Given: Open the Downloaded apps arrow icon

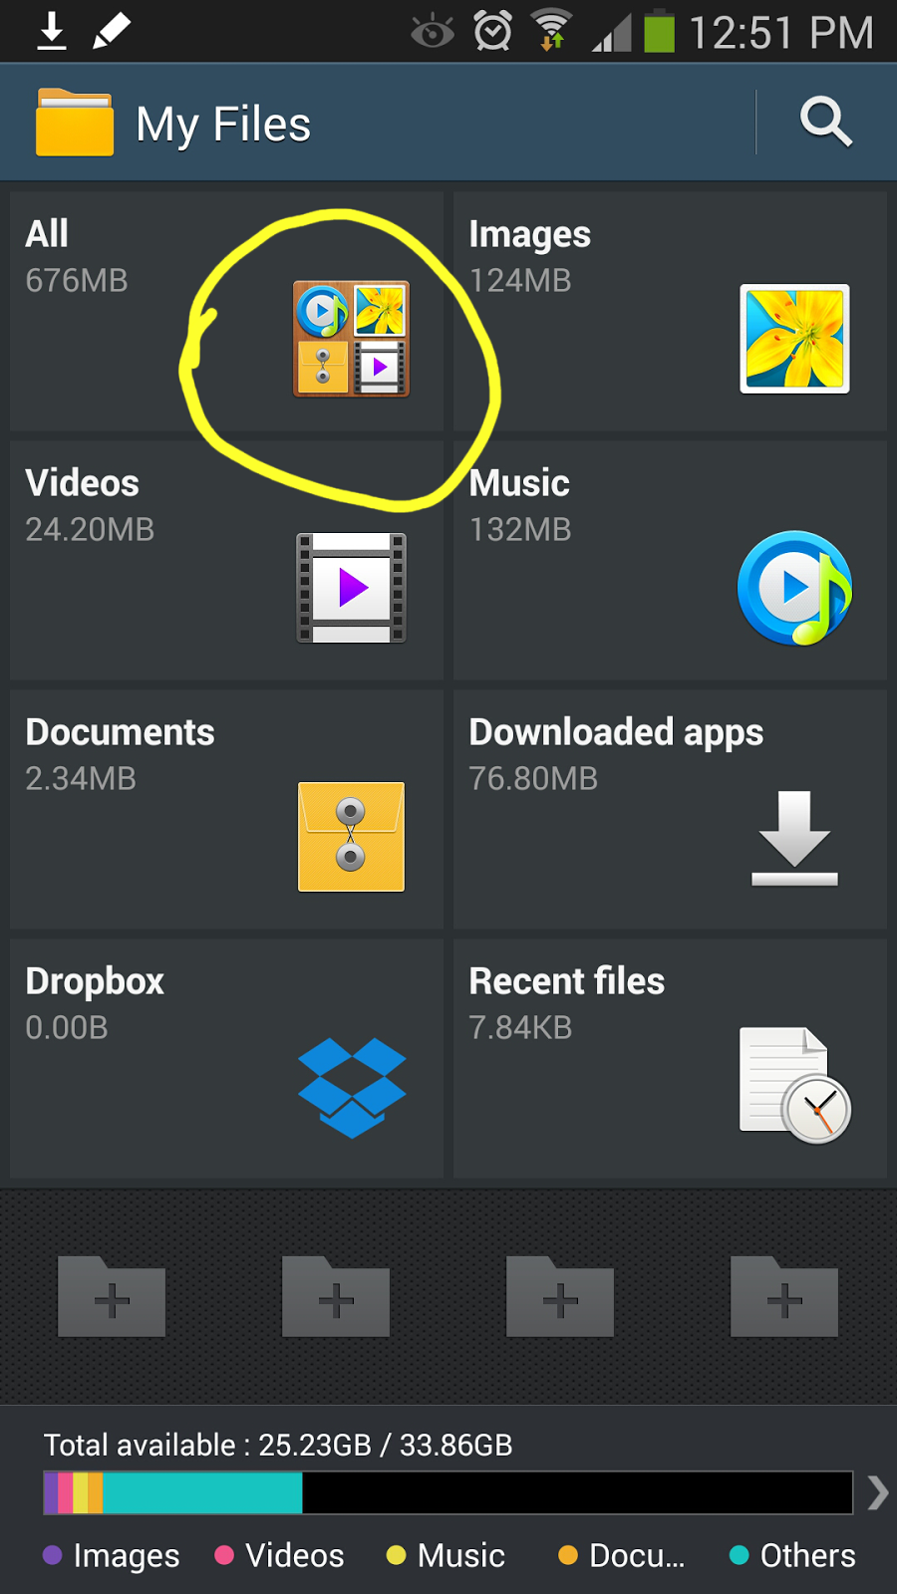Looking at the screenshot, I should pyautogui.click(x=794, y=838).
